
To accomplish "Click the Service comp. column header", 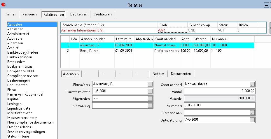I will [x=202, y=25].
